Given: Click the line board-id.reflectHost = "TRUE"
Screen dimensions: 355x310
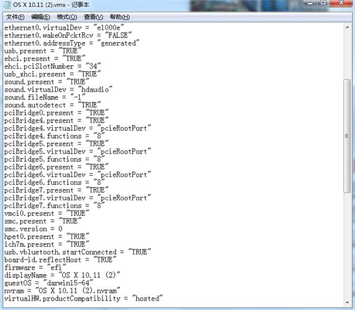Looking at the screenshot, I should 60,260.
